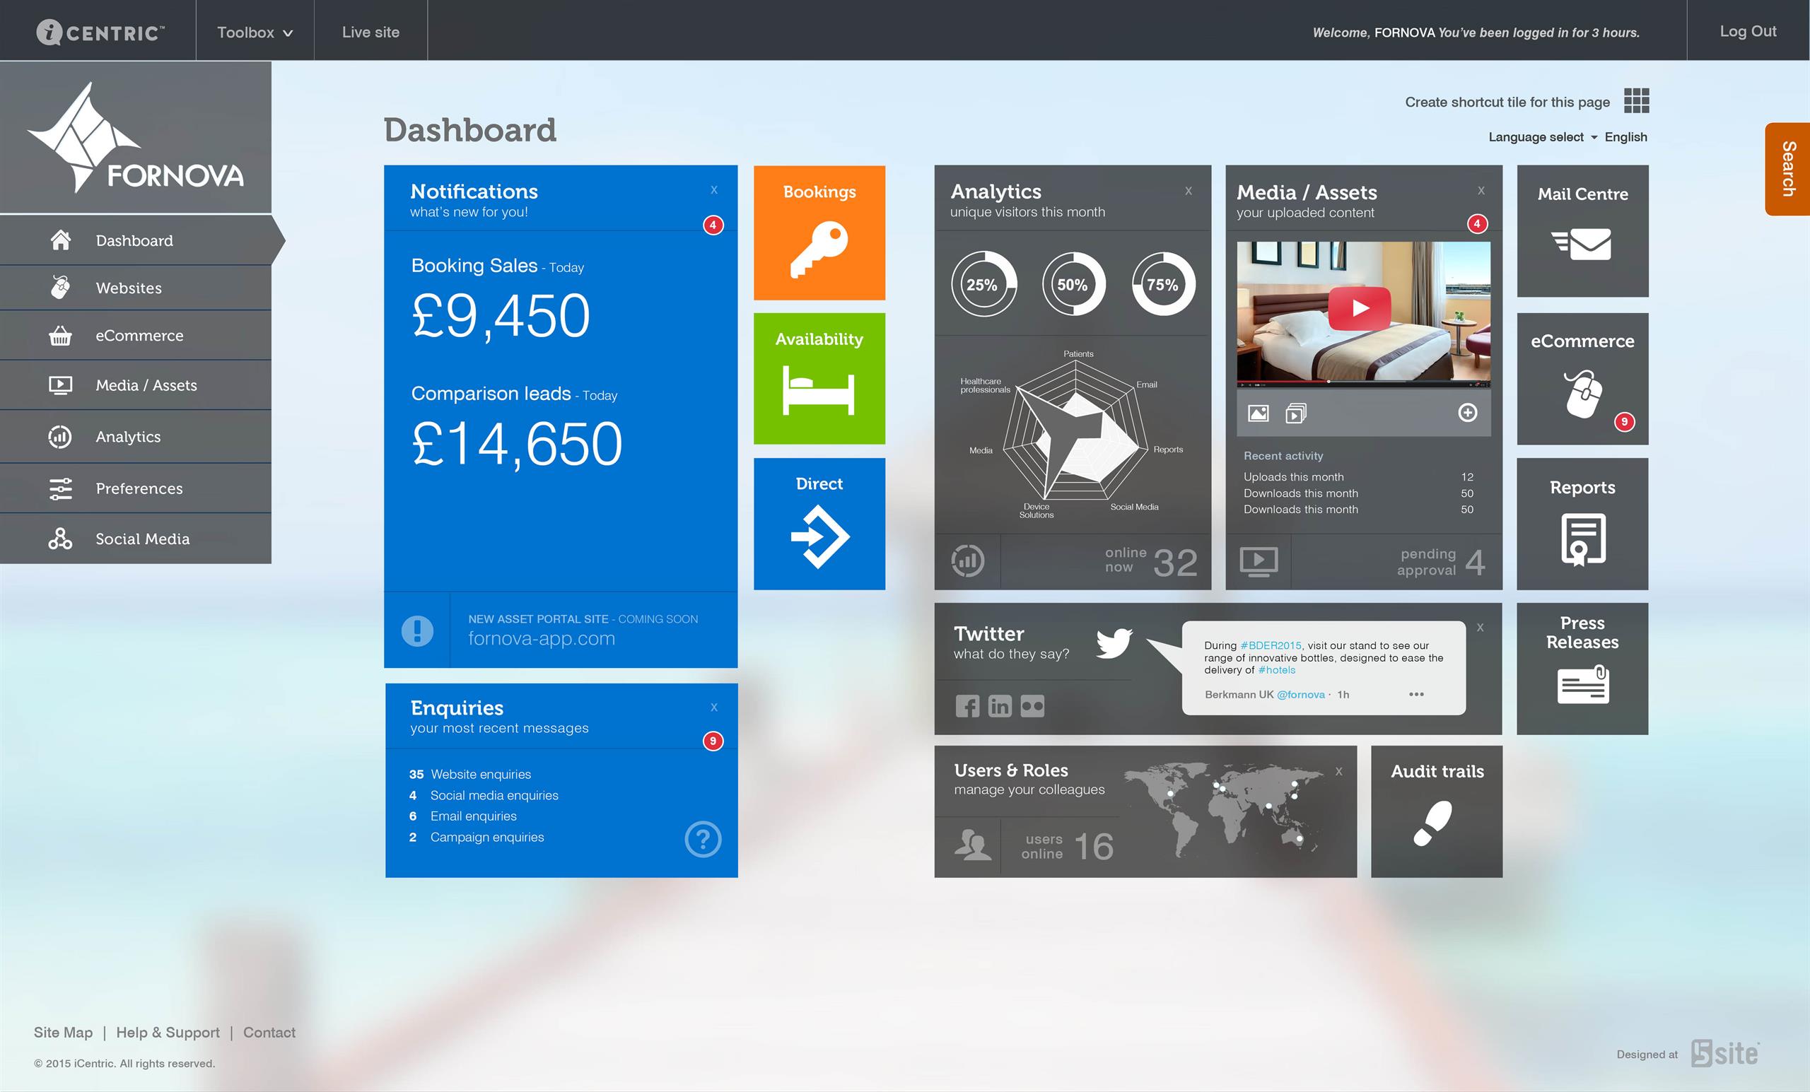Open the eCommerce mouse tile
Viewport: 1810px width, 1092px height.
click(x=1582, y=378)
